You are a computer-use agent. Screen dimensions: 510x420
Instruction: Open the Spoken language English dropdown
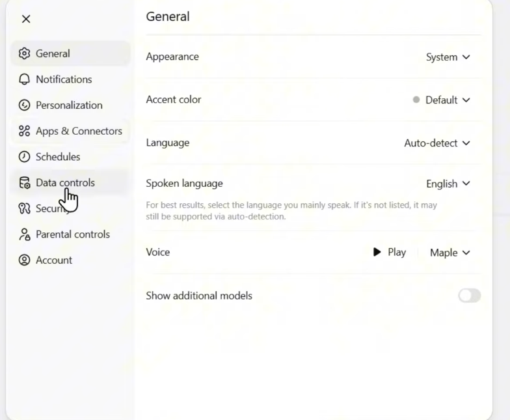(448, 184)
